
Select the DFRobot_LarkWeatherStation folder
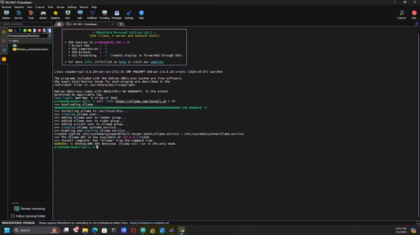coord(30,49)
